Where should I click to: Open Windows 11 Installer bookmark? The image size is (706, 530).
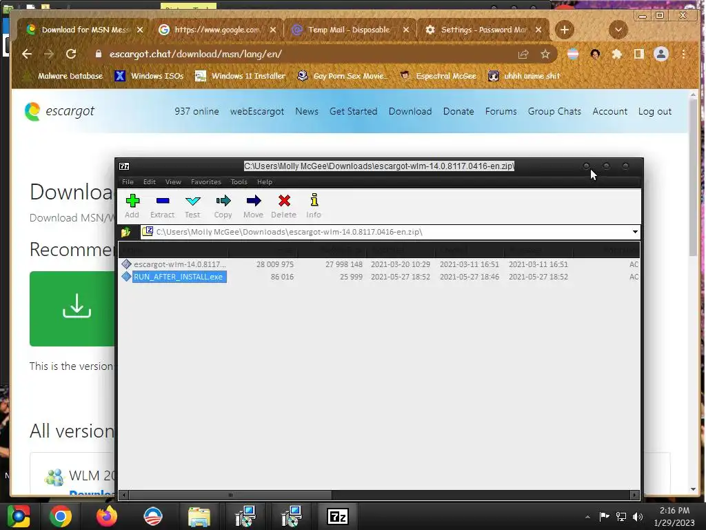[x=241, y=76]
